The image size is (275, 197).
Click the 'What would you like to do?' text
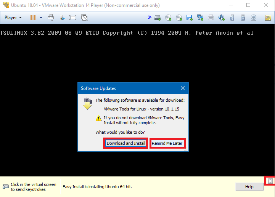[x=120, y=132]
